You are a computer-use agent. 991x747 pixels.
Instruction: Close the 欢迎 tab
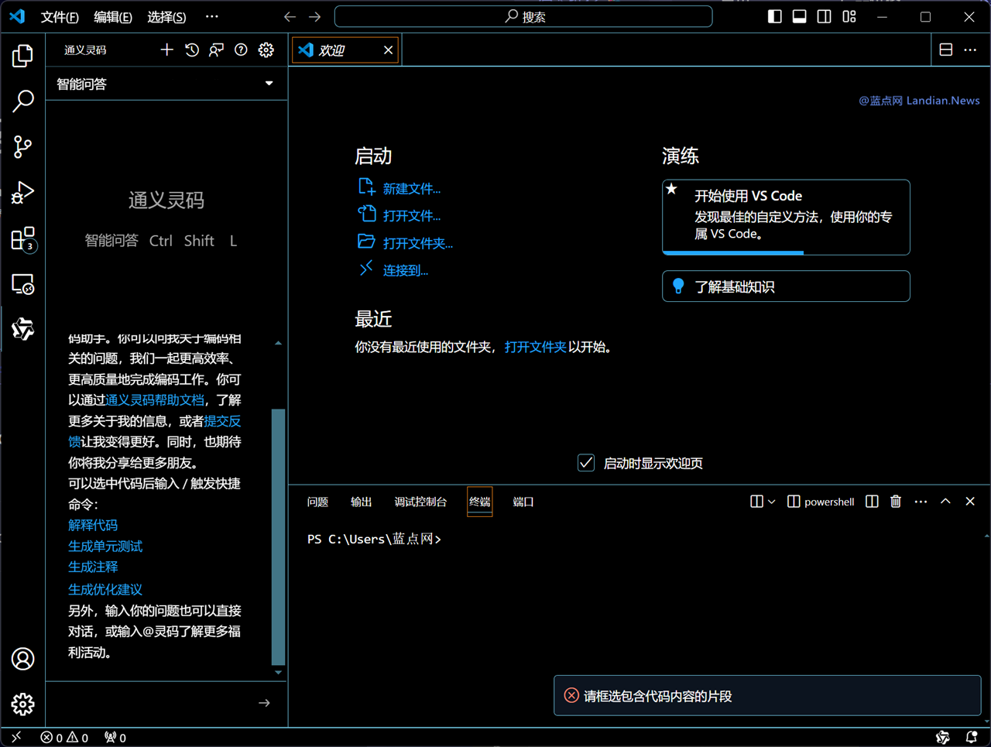pyautogui.click(x=388, y=50)
